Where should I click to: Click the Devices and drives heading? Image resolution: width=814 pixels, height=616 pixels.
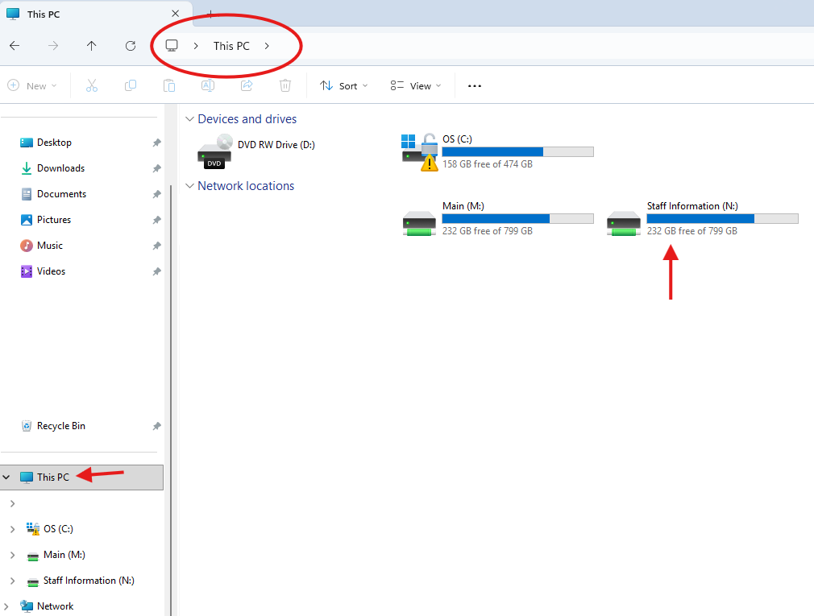pos(247,119)
